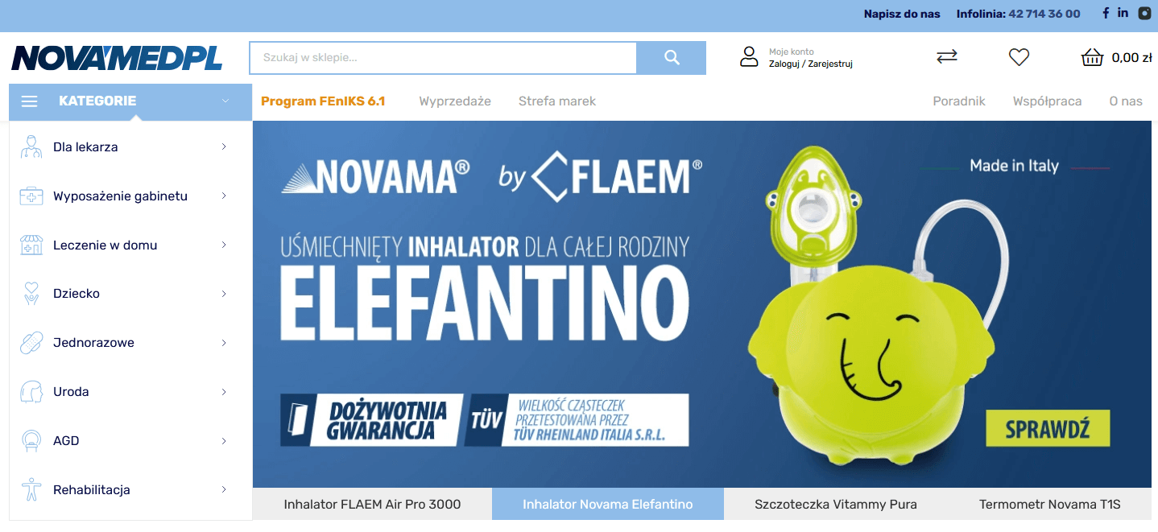Expand the Uroda category arrow

click(224, 392)
